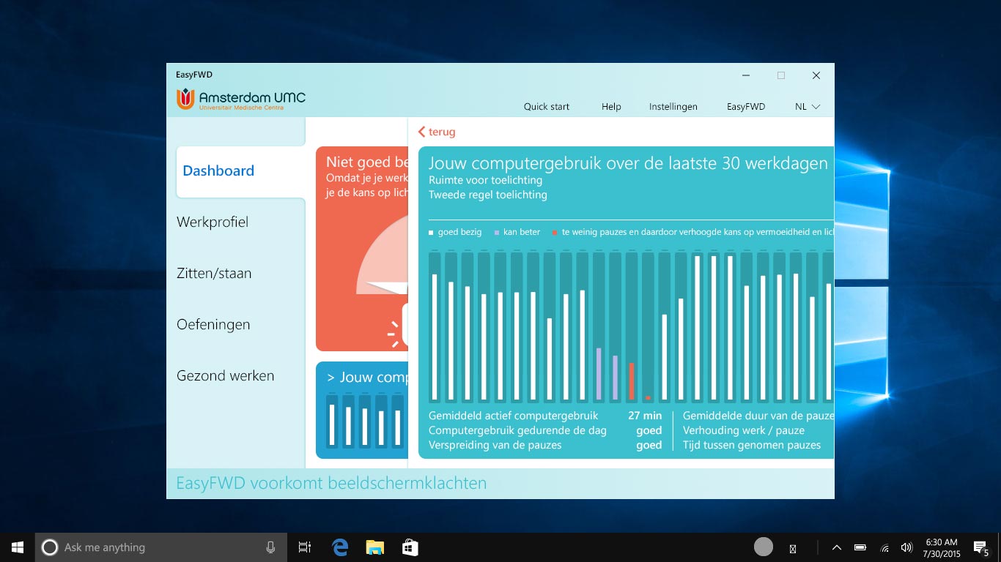The height and width of the screenshot is (562, 1001).
Task: Open the Instellingen menu
Action: point(673,107)
